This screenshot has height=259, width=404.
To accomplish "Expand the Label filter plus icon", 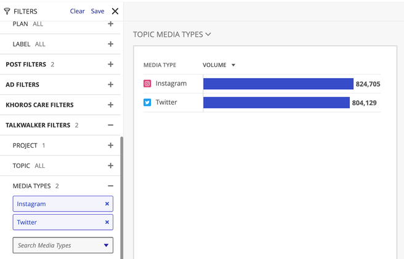I will (110, 44).
